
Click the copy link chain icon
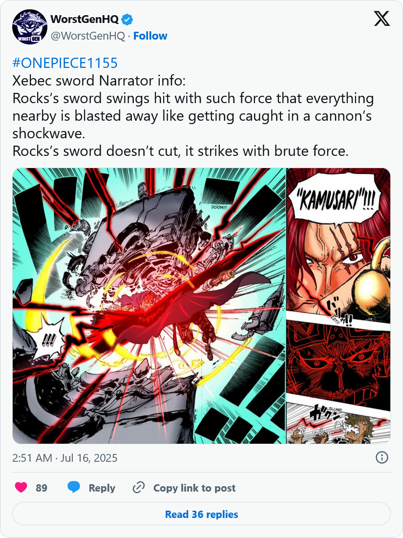[139, 488]
